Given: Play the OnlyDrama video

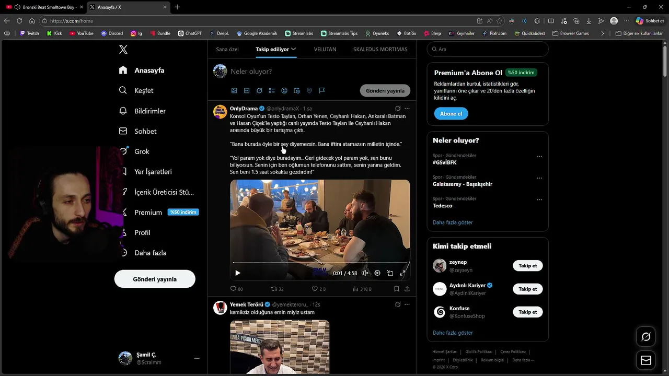Looking at the screenshot, I should (x=238, y=273).
